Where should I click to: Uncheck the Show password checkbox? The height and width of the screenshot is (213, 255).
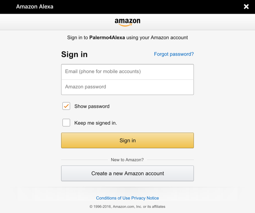(66, 106)
